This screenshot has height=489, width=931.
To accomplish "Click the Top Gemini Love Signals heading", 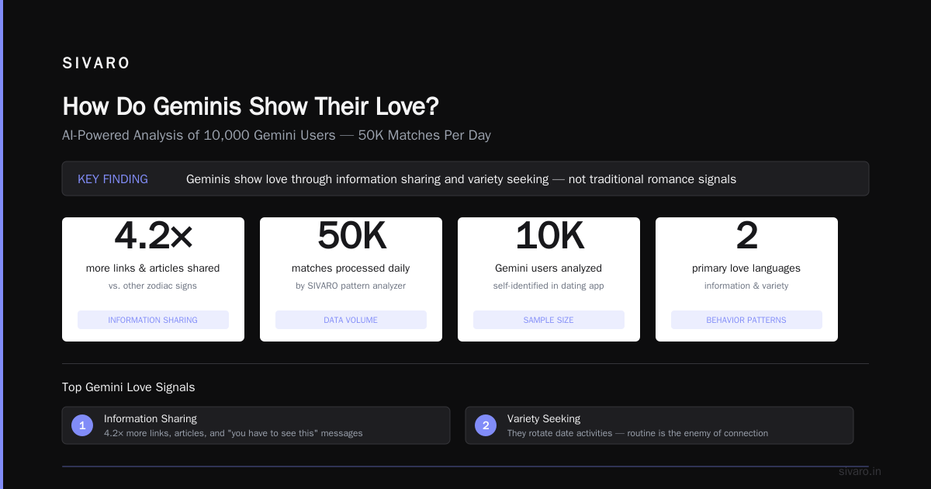I will [x=129, y=387].
